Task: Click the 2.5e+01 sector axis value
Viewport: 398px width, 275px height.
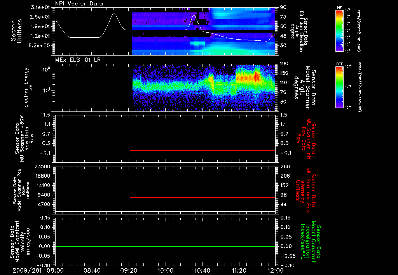Action: point(40,17)
